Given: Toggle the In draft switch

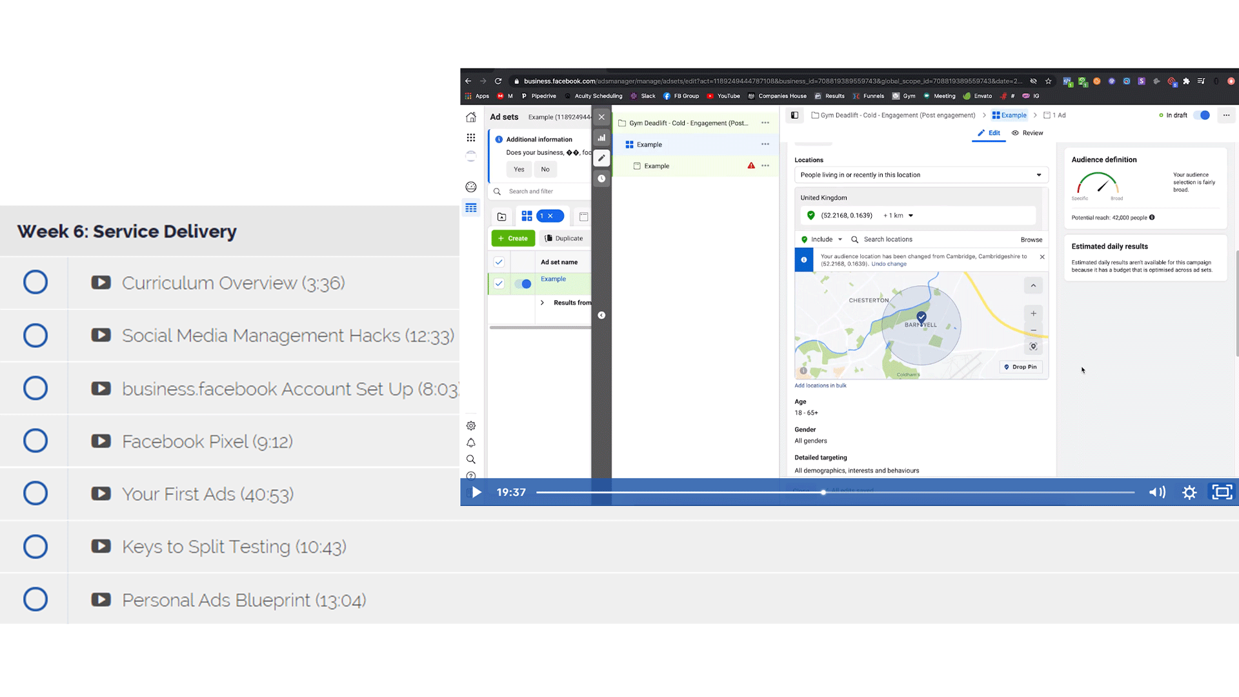Looking at the screenshot, I should point(1202,116).
